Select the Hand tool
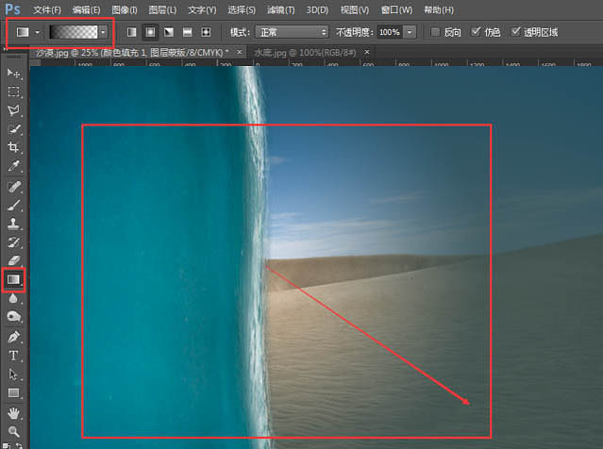603x449 pixels. (x=13, y=413)
